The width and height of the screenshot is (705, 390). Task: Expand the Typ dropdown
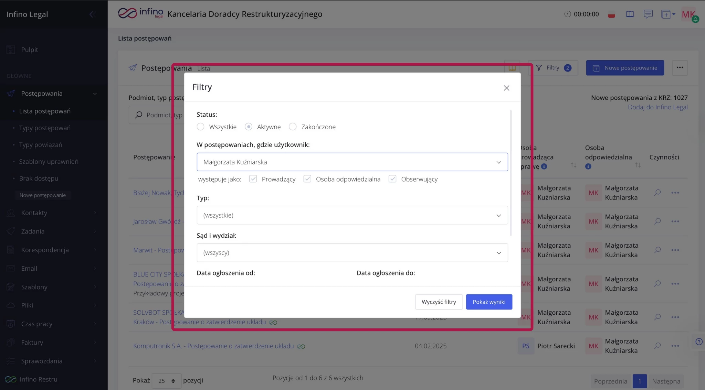click(x=352, y=215)
